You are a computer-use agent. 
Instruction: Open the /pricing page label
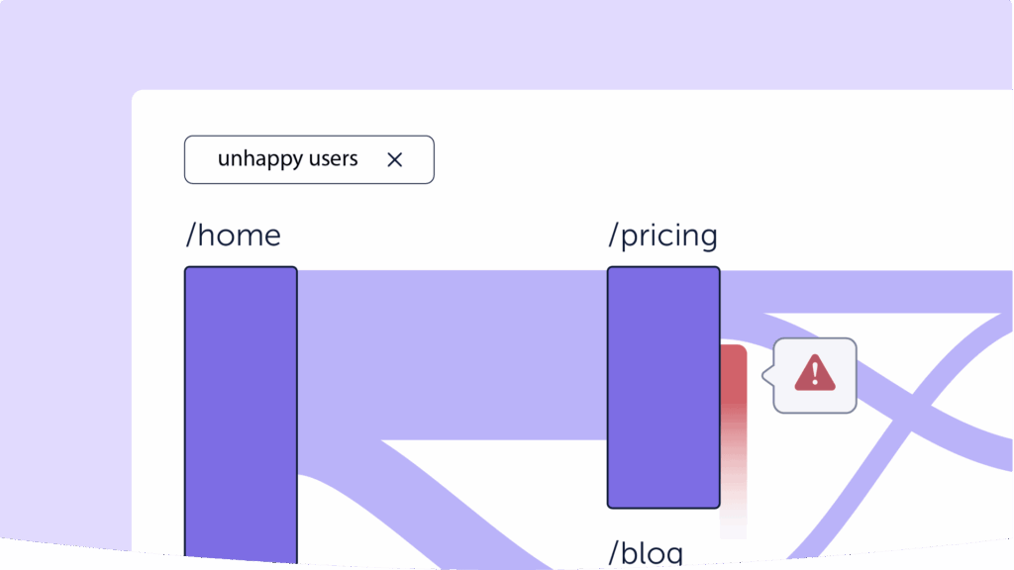pos(662,236)
